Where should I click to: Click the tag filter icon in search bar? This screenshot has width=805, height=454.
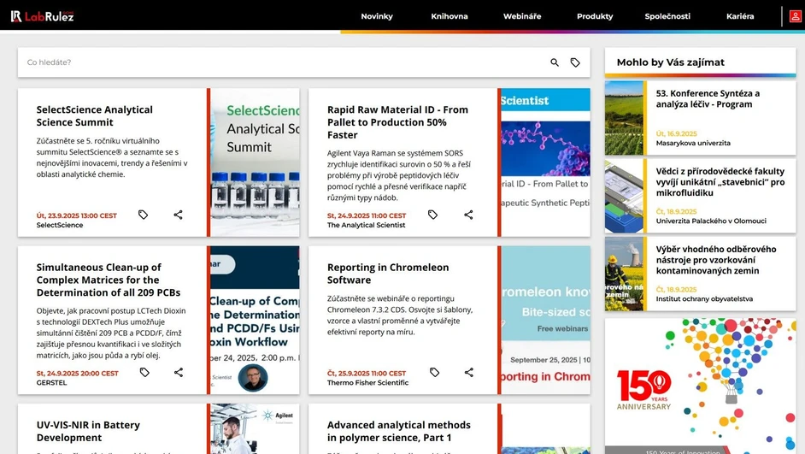[575, 62]
